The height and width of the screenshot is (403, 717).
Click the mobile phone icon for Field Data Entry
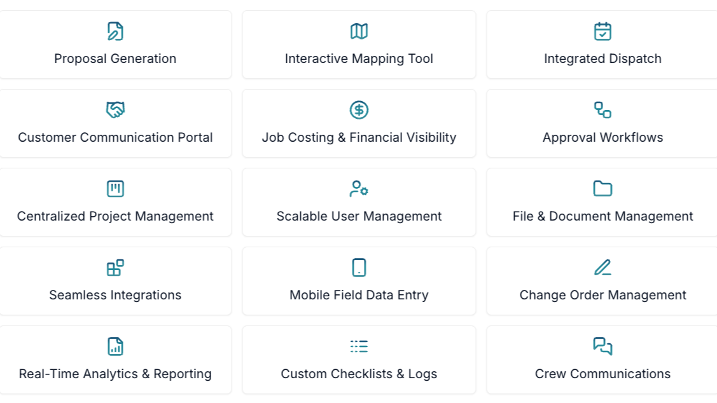point(359,268)
